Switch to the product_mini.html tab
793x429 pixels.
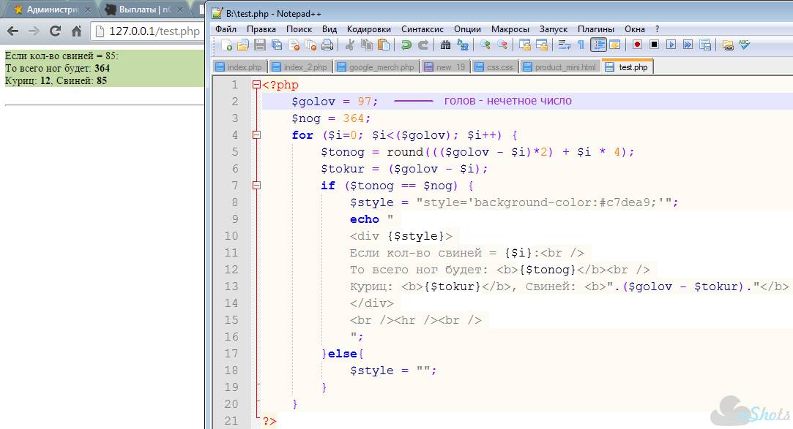click(560, 67)
